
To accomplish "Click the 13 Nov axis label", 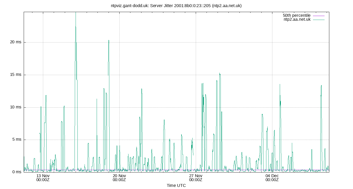I will [x=43, y=175].
